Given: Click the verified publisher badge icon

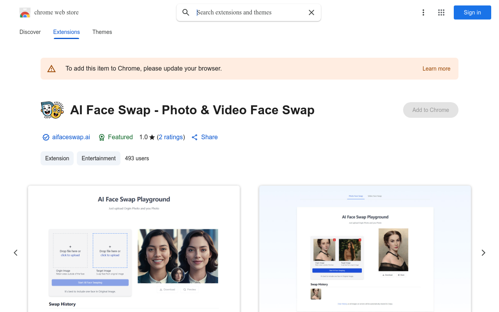Looking at the screenshot, I should click(46, 137).
